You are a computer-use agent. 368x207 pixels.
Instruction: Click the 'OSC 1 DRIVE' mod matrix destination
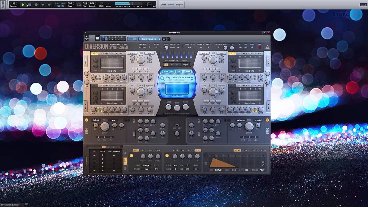114,151
